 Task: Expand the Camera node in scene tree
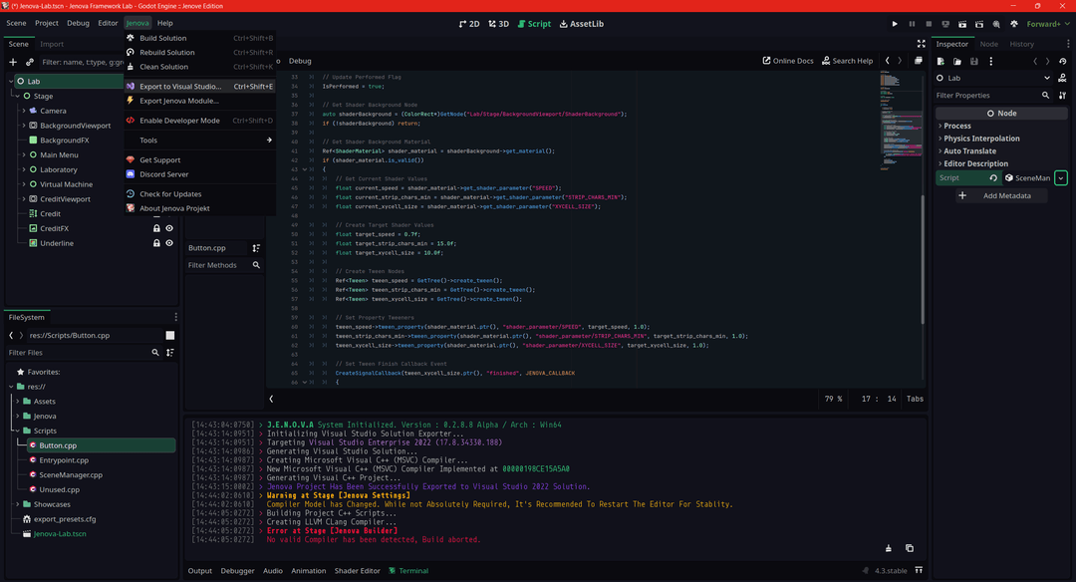coord(24,111)
